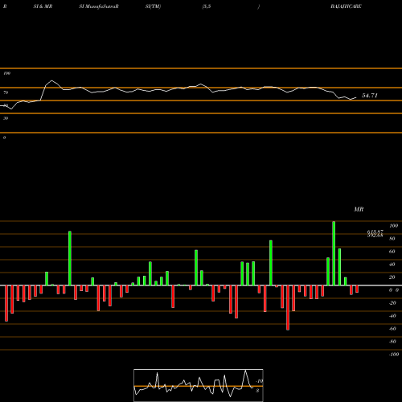402x402 pixels.
Task: Click the 'SI MunafaSutraR' header text
Action: coord(99,6)
